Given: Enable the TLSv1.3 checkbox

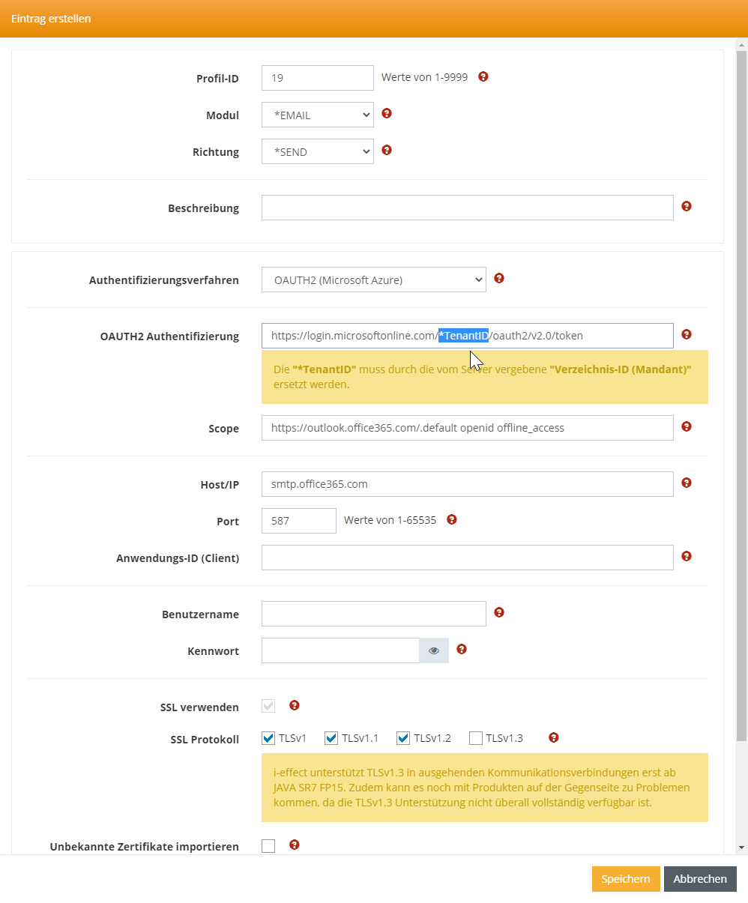Looking at the screenshot, I should coord(476,738).
